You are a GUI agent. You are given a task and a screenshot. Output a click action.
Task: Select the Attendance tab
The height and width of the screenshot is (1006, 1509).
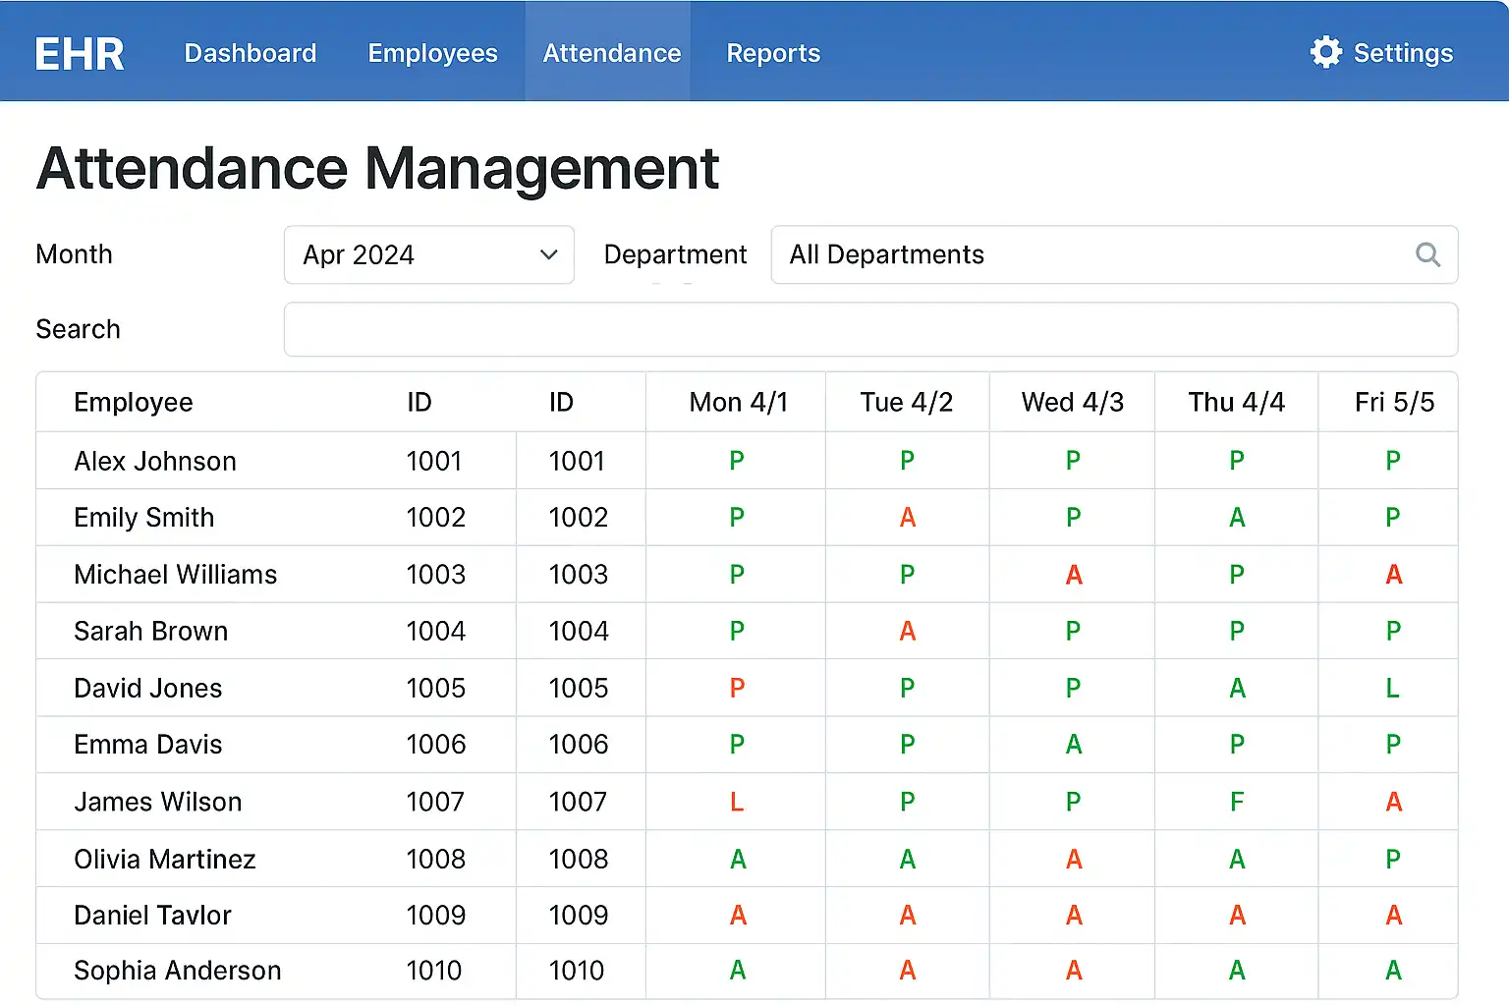tap(611, 53)
